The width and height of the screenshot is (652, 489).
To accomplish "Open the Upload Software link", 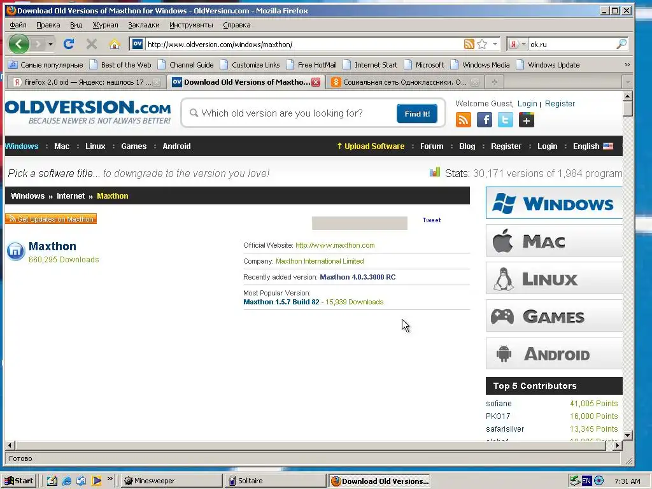I will 371,146.
